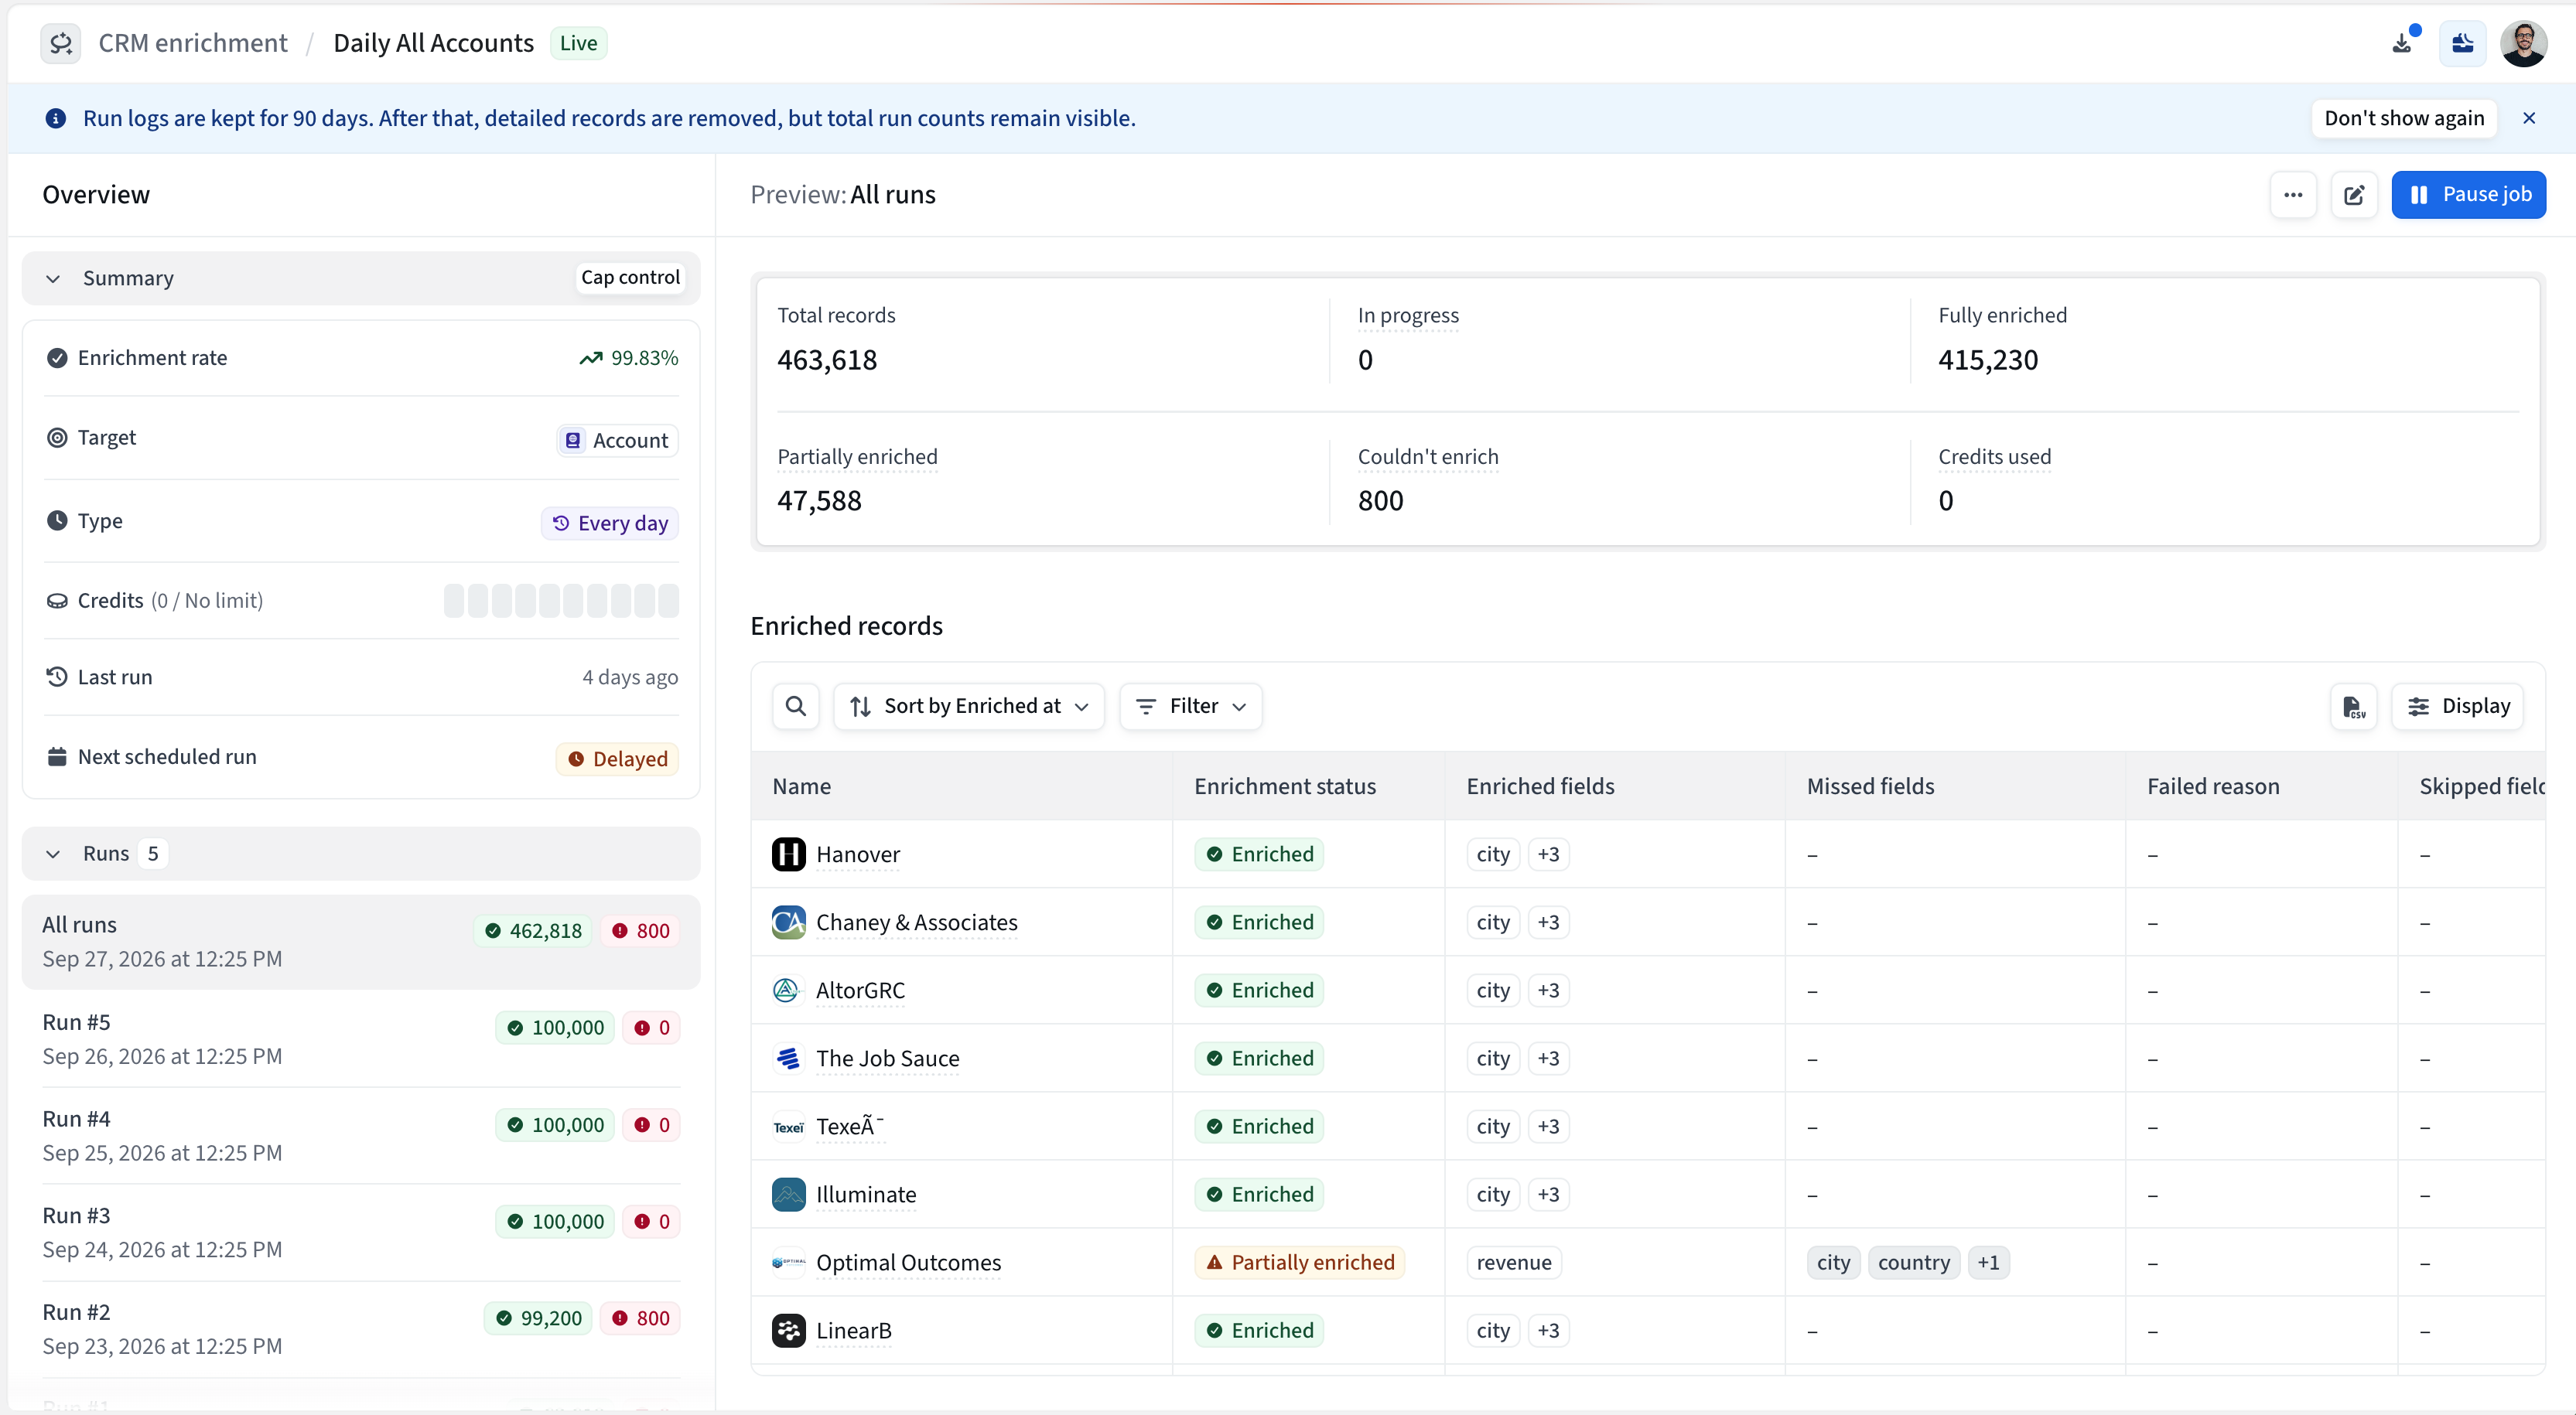Viewport: 2576px width, 1415px height.
Task: Collapse the Summary section
Action: pyautogui.click(x=53, y=279)
